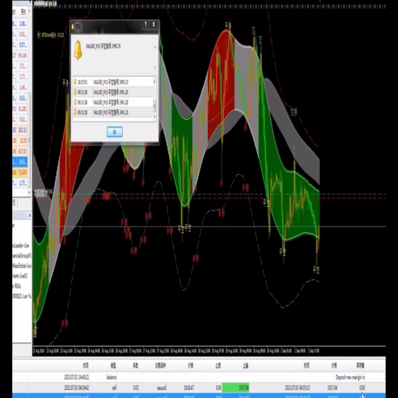Click the help question mark in dialog

tap(145, 24)
